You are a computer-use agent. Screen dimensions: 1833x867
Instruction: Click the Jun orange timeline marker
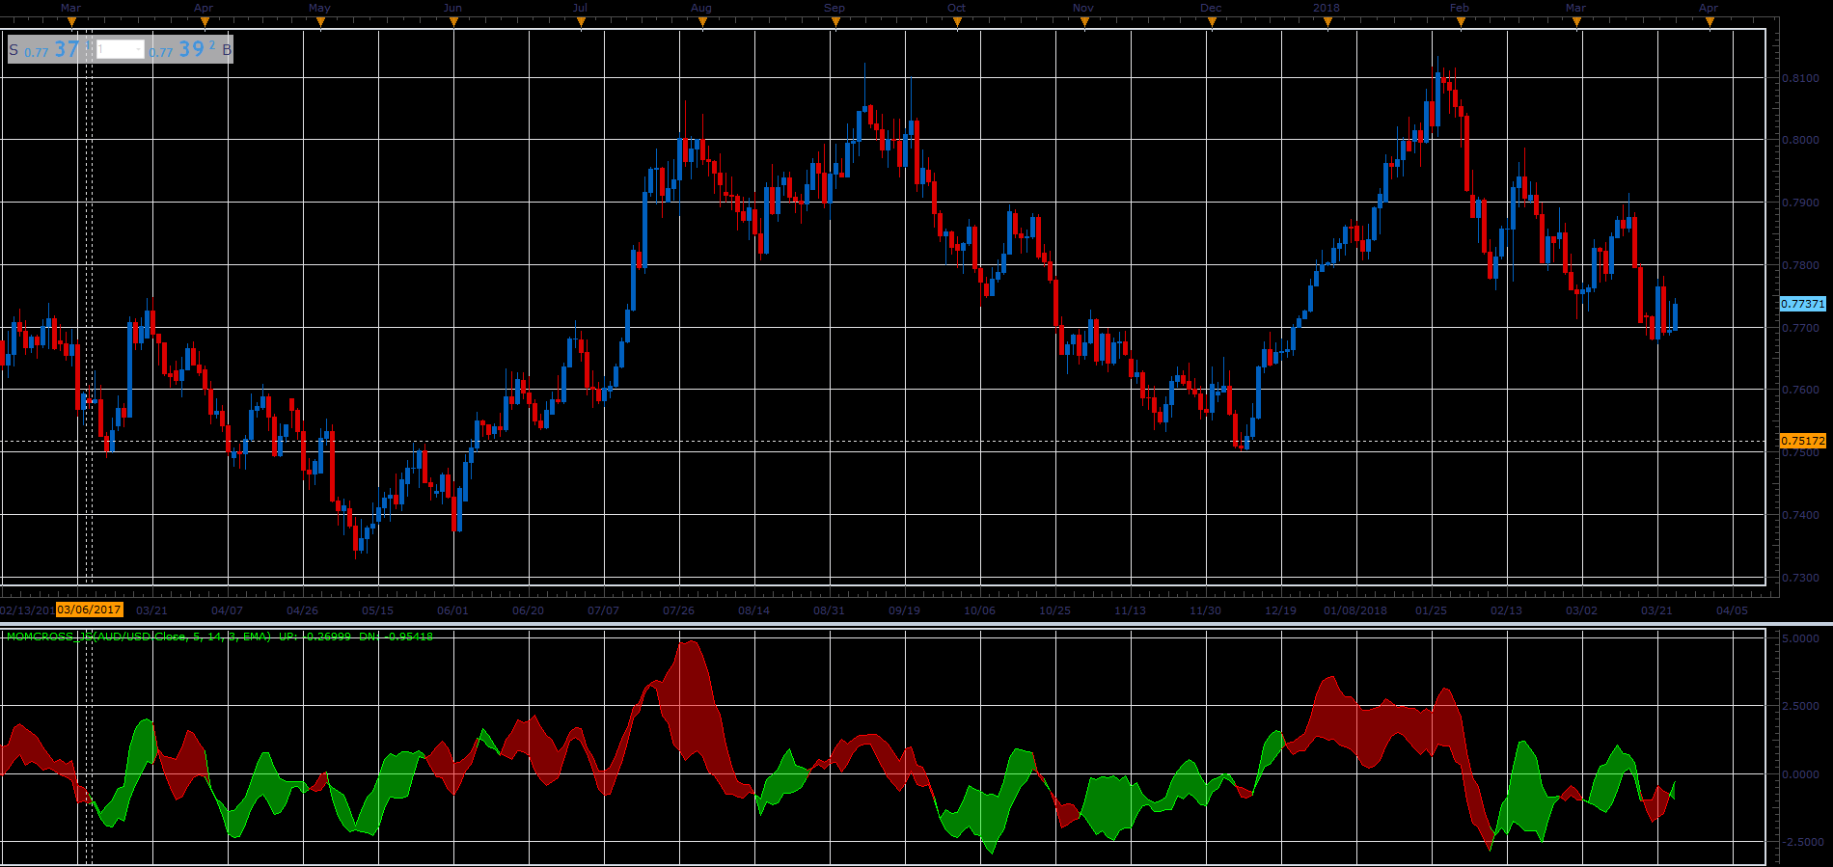(453, 23)
